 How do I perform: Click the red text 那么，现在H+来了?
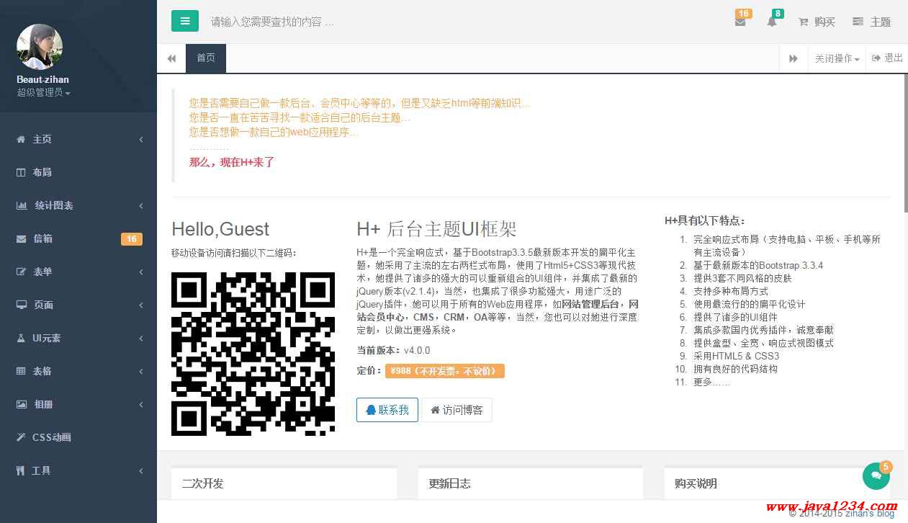click(x=232, y=162)
